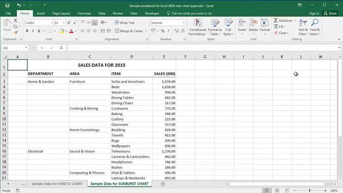Add a new sheet with plus button
Screen dimensions: 343x193
[163, 184]
